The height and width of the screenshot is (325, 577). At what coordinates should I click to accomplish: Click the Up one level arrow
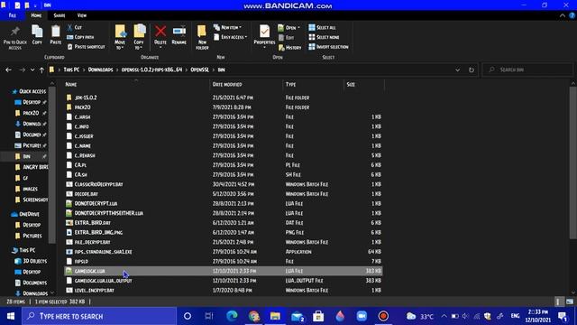click(x=41, y=70)
